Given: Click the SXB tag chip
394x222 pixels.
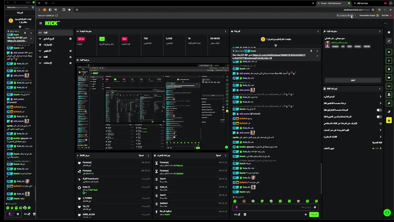Looking at the screenshot, I should pyautogui.click(x=349, y=47).
